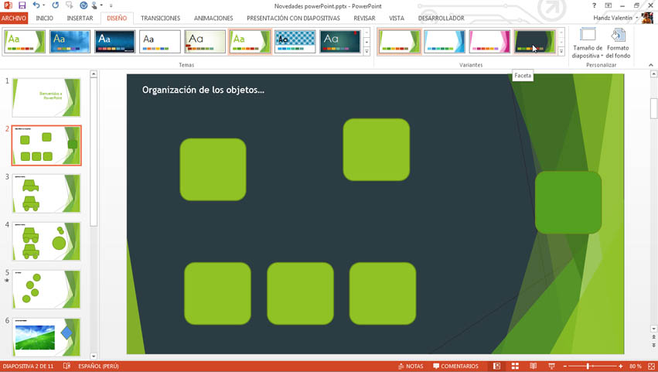The width and height of the screenshot is (658, 372).
Task: Switch to Reading view in status bar
Action: tap(533, 366)
